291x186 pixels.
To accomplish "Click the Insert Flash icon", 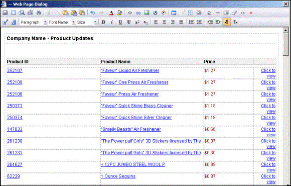I will point(155,13).
